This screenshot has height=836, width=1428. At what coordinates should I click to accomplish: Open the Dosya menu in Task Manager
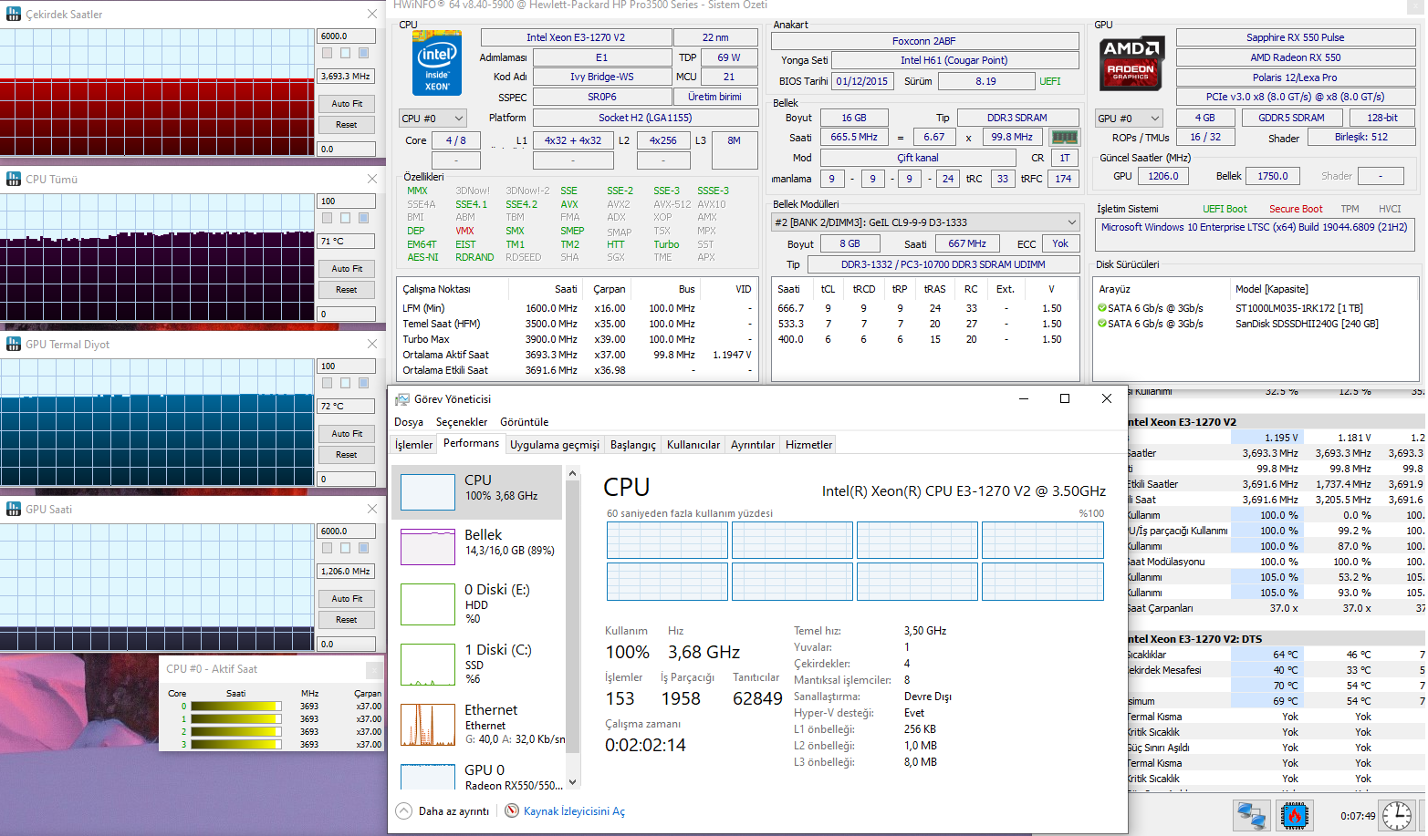point(409,422)
